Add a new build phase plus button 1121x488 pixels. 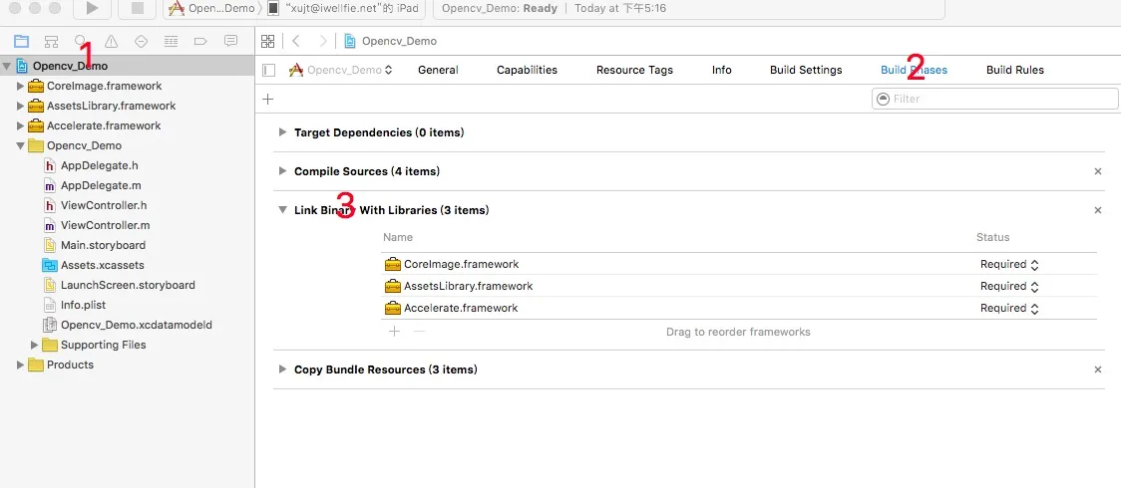click(x=268, y=99)
